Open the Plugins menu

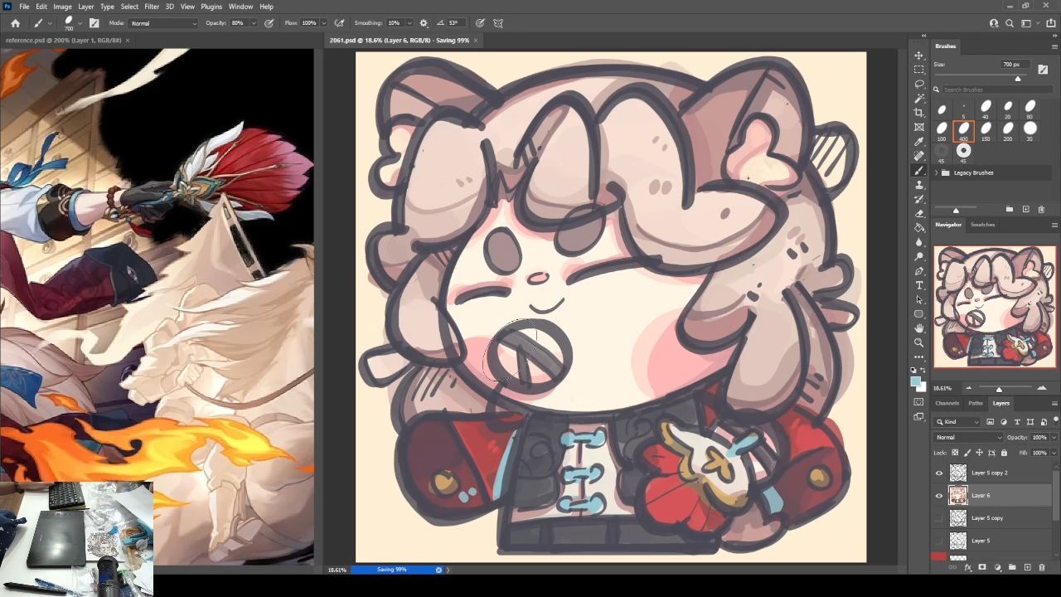(211, 7)
